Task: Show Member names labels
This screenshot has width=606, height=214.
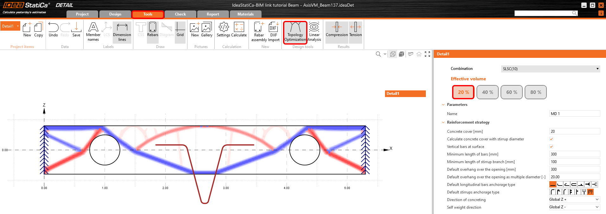Action: (x=93, y=32)
